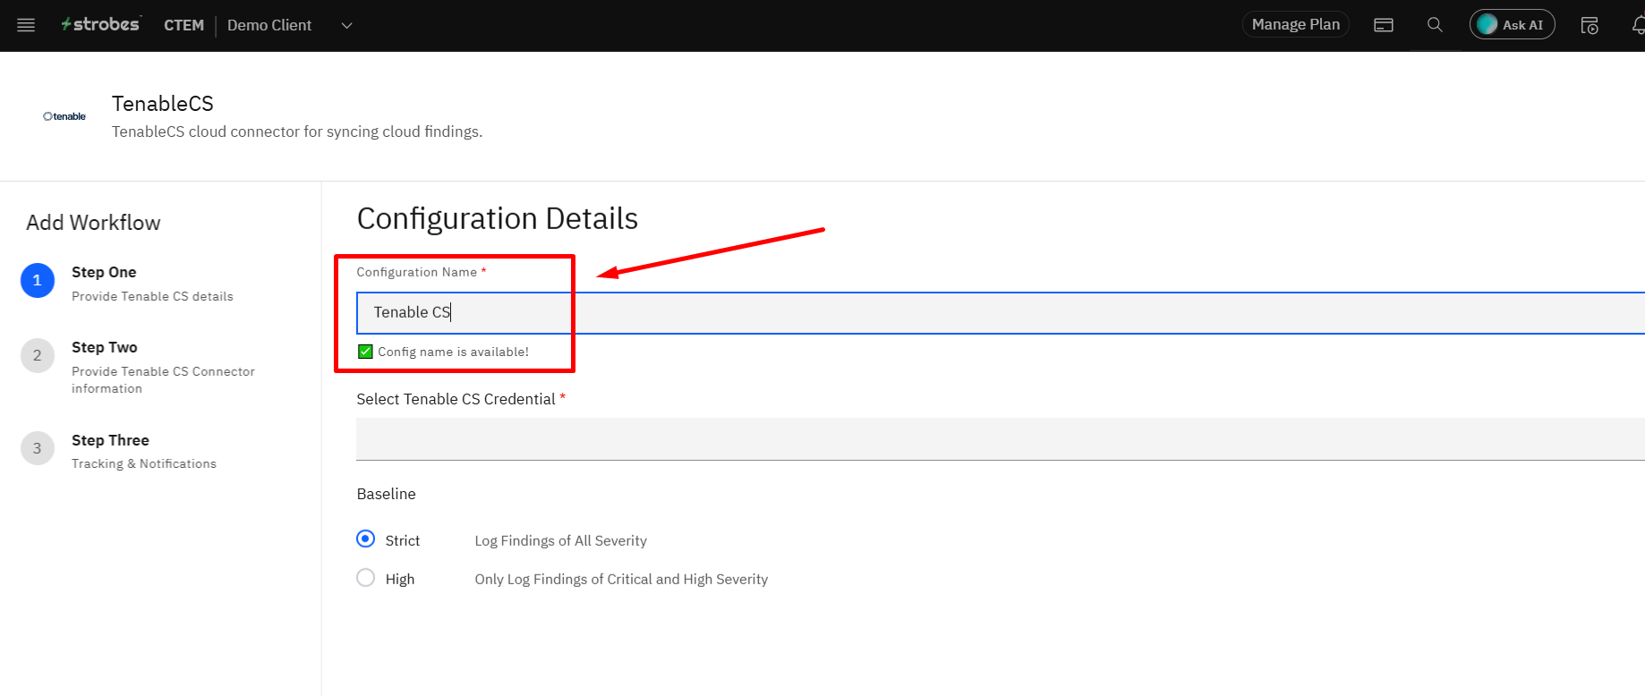Select the Strict baseline radio button

365,539
